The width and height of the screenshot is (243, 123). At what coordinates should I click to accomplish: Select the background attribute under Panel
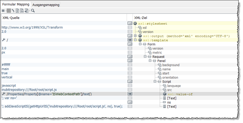171,65
